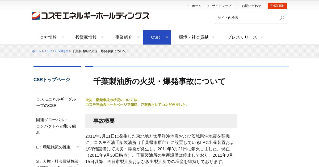Open 国連グローバル・コンパクトへの取り組み sidebar item

tap(57, 126)
